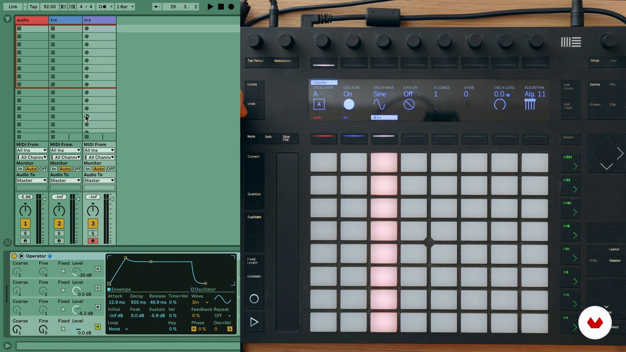Enable Fixed checkbox for oscillator D
Image resolution: width=626 pixels, height=352 pixels.
click(x=63, y=271)
